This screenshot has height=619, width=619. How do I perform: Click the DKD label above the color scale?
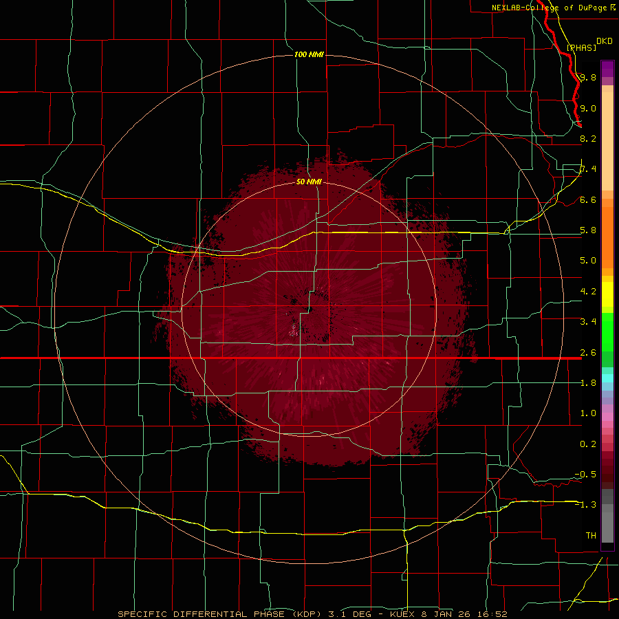[x=605, y=41]
